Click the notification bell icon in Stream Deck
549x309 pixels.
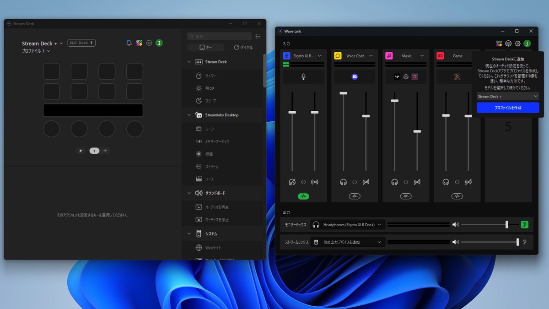click(129, 43)
